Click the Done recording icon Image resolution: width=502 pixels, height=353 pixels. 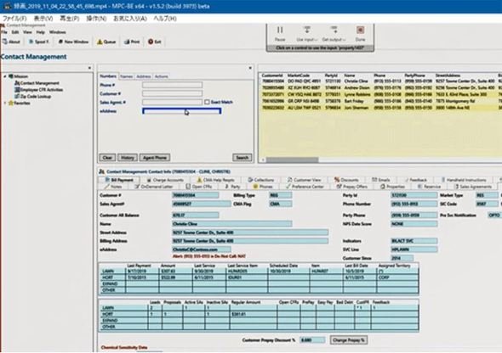click(360, 30)
